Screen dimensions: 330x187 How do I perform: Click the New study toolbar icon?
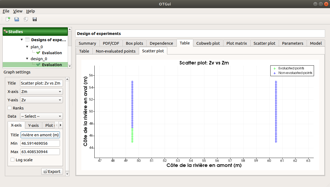[x=8, y=19]
